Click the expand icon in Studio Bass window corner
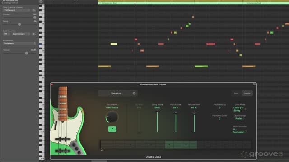 tap(254, 84)
